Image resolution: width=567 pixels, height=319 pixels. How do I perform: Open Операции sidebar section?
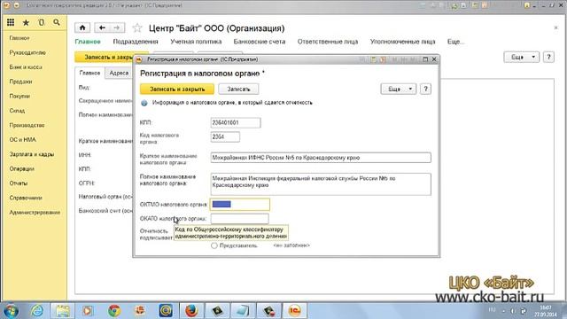point(21,168)
